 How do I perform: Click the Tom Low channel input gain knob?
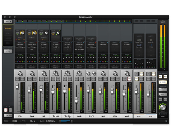click(58, 33)
